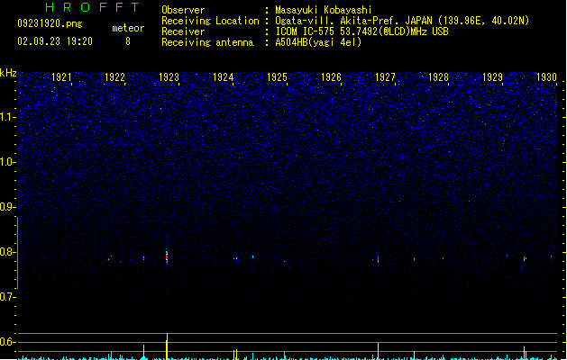Click the 'meteor' label
This screenshot has height=360, width=567.
tap(128, 28)
